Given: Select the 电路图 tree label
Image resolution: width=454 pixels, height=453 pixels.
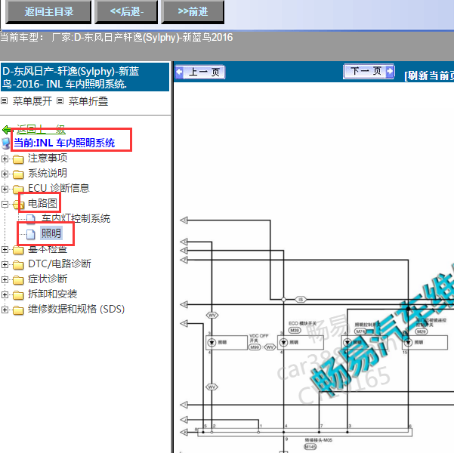Looking at the screenshot, I should tap(42, 203).
